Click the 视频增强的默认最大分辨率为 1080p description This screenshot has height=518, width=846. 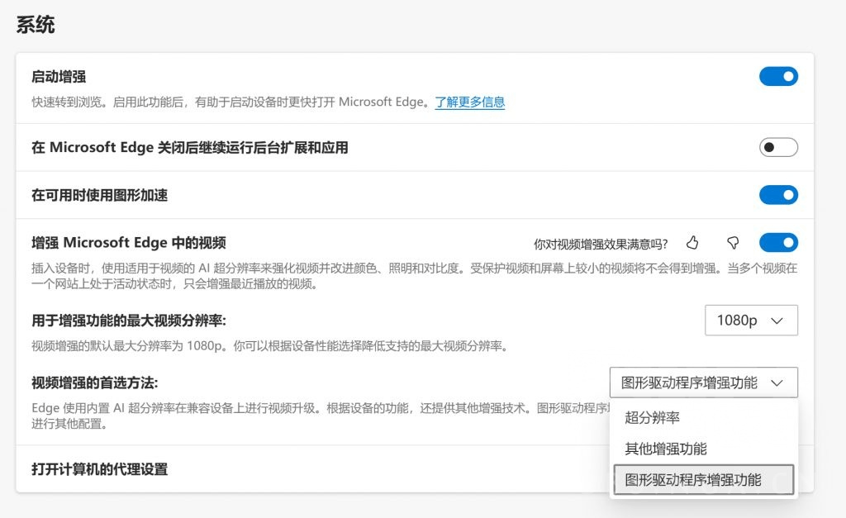[270, 346]
